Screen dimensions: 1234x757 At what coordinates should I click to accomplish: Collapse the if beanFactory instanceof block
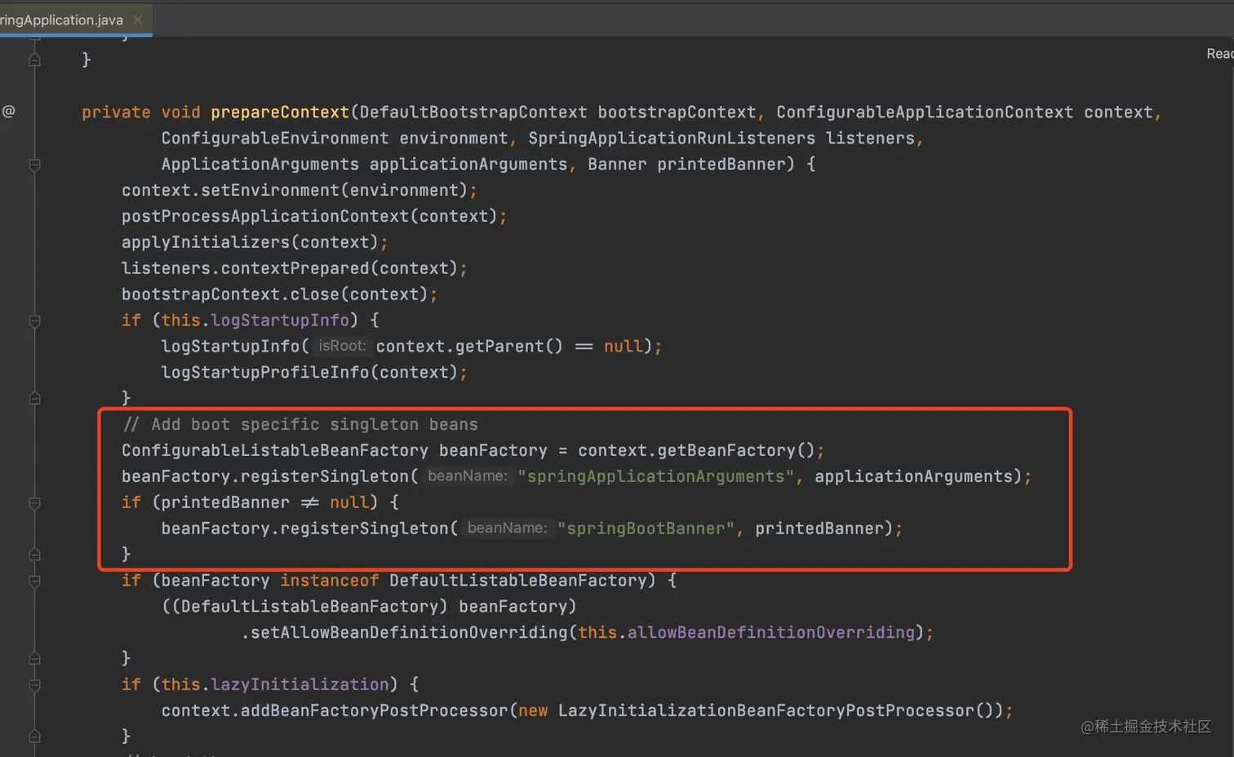(x=34, y=582)
